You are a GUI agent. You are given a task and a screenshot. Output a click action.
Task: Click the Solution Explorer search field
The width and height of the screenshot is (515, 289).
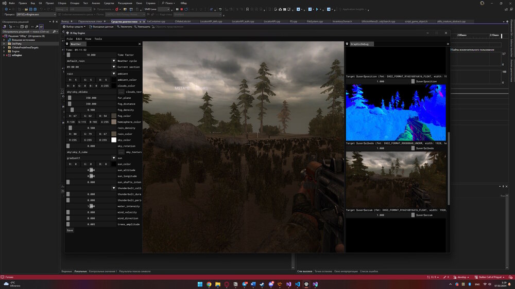[x=29, y=31]
